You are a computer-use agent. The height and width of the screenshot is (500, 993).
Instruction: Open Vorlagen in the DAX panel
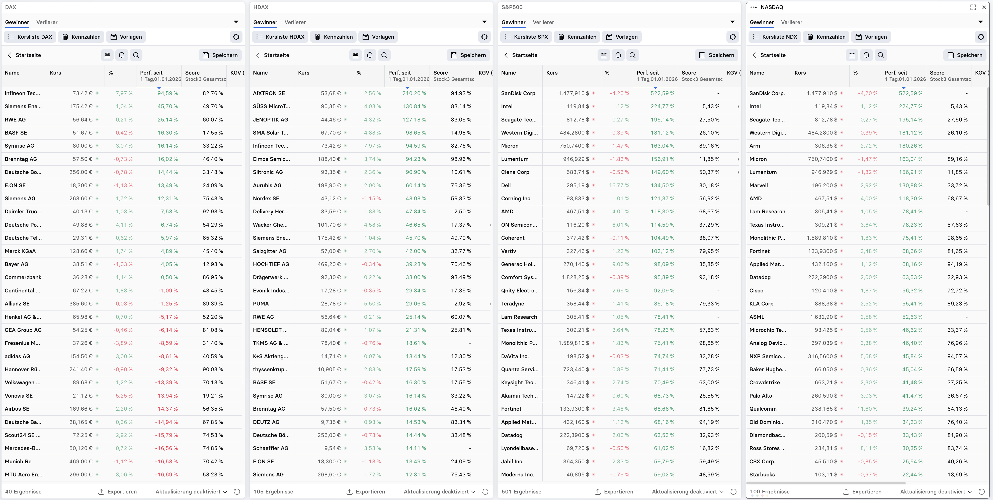click(126, 37)
